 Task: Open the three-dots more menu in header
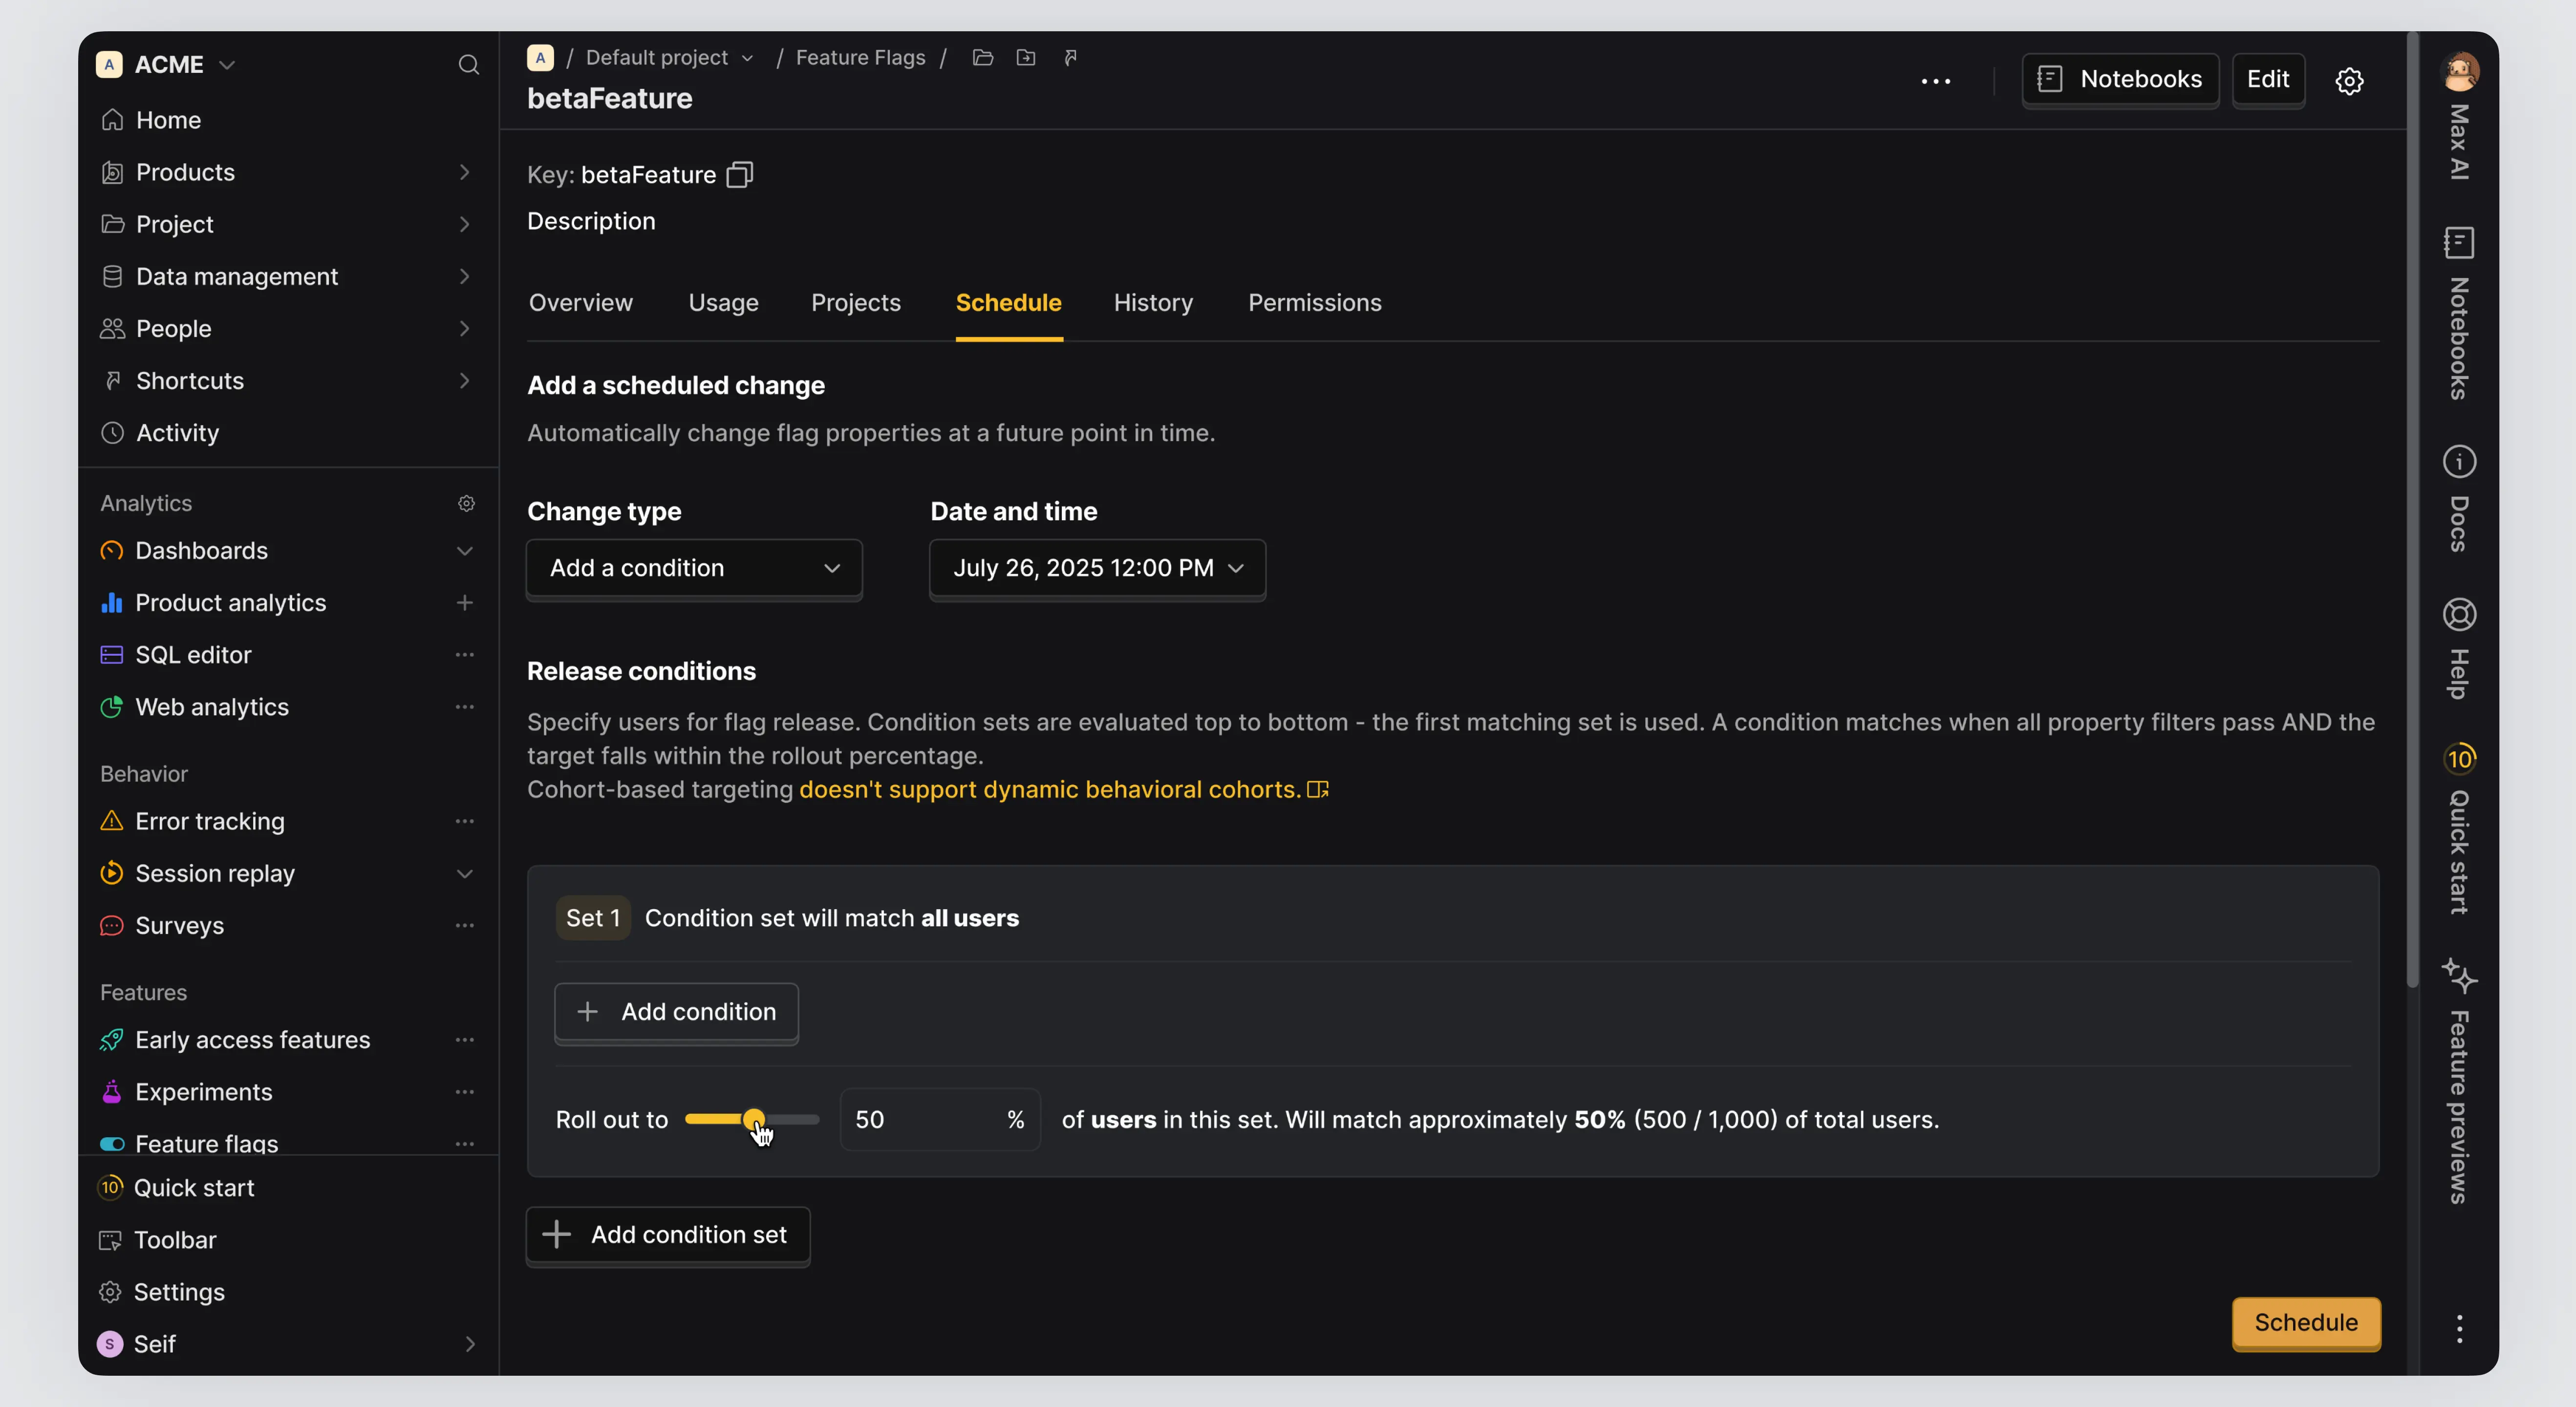click(x=1936, y=81)
